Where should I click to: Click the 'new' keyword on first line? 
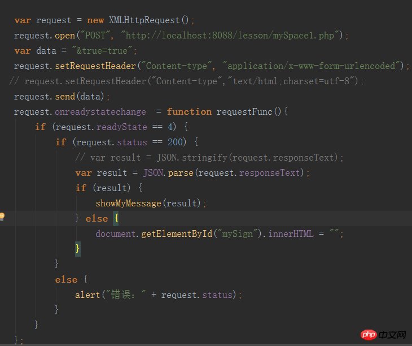click(x=95, y=20)
